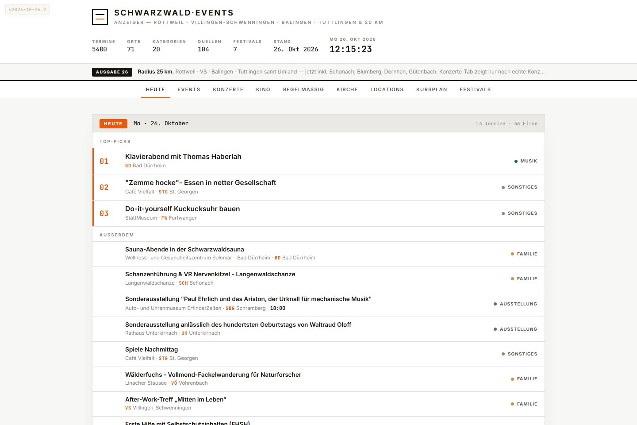Click the clock showing 12:15:23
This screenshot has height=425, width=637.
pyautogui.click(x=351, y=49)
